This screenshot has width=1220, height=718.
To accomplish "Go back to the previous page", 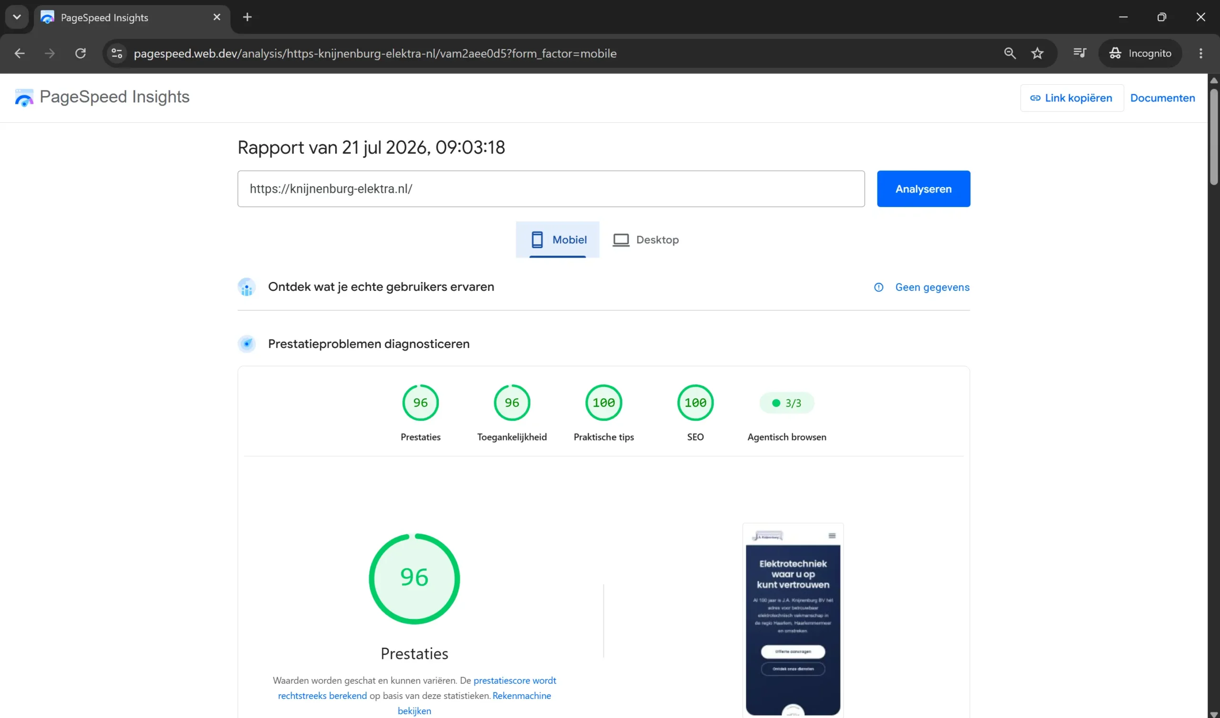I will (20, 53).
